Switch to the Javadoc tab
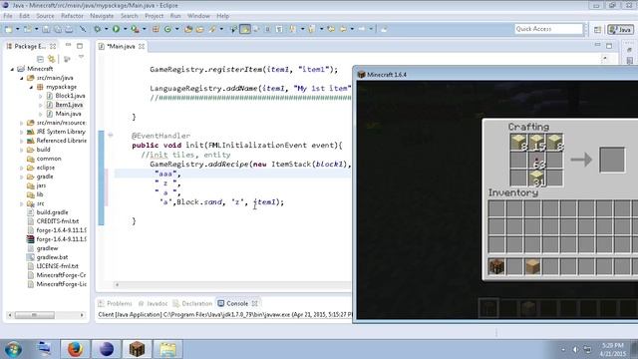638x359 pixels. coord(153,303)
